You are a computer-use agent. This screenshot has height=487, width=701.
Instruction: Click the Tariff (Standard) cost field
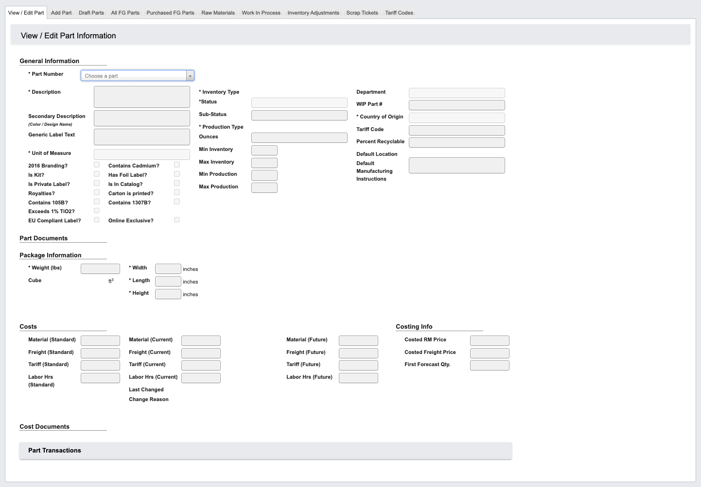tap(100, 365)
